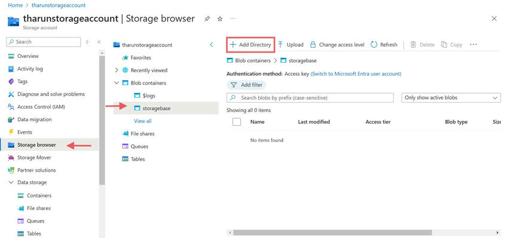Click Switch to Microsoft Entra user account
508x238 pixels.
pyautogui.click(x=356, y=74)
